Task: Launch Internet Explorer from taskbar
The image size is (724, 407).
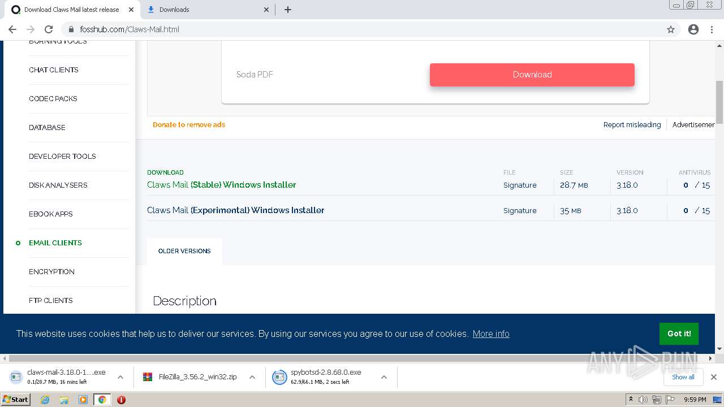Action: pos(45,400)
